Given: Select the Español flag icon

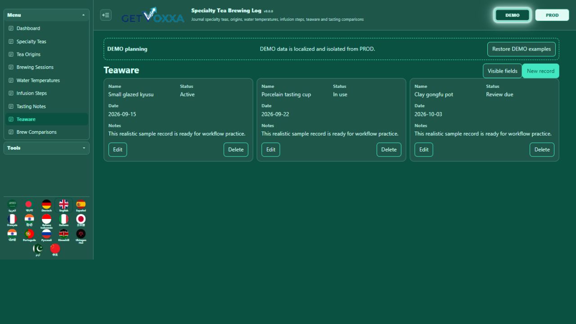Looking at the screenshot, I should [x=81, y=205].
